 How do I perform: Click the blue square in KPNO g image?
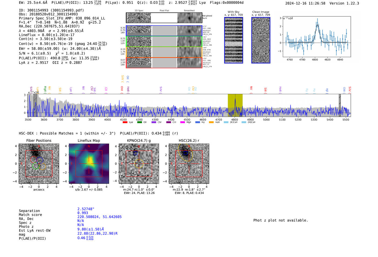(x=135, y=153)
